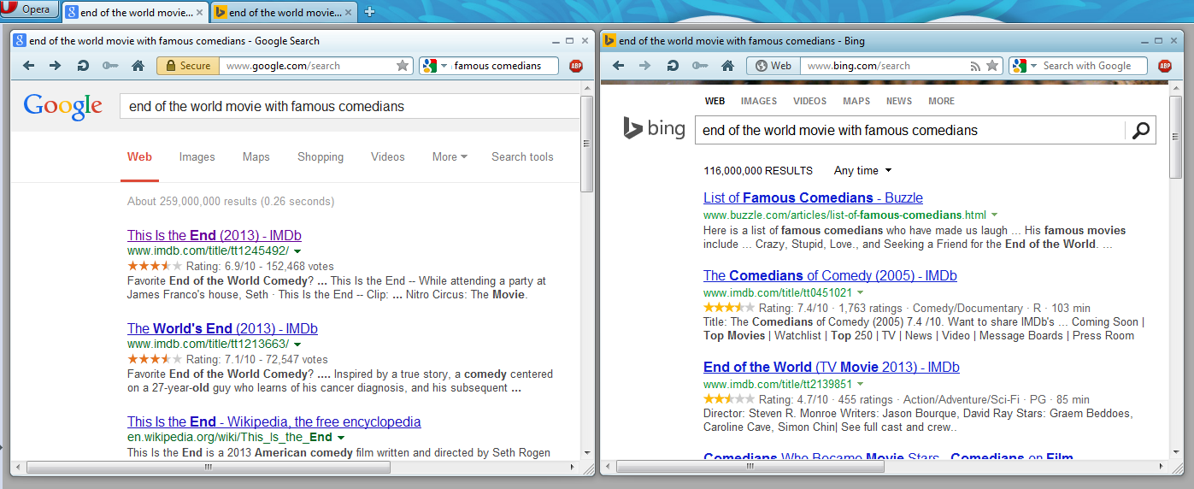1194x489 pixels.
Task: Click the Secure badge in Google address bar
Action: click(188, 66)
